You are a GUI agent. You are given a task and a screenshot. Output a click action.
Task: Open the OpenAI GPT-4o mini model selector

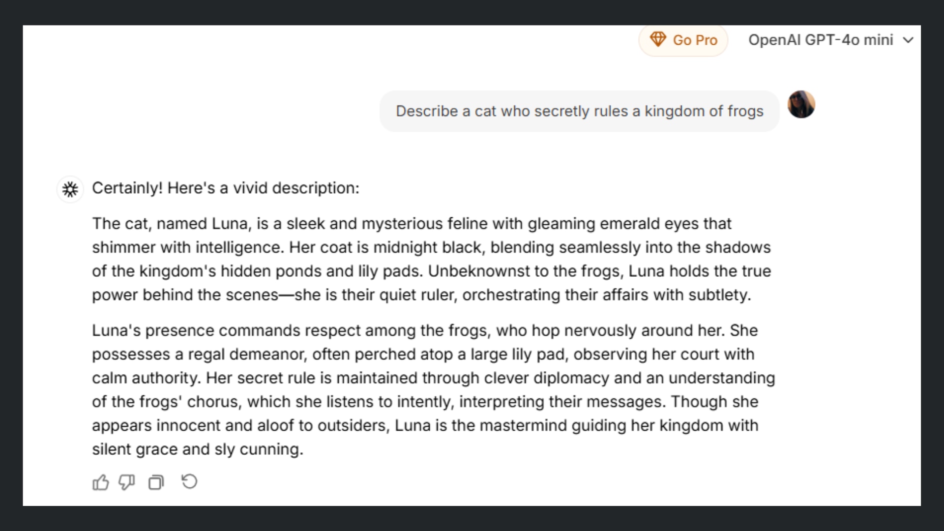click(x=821, y=40)
